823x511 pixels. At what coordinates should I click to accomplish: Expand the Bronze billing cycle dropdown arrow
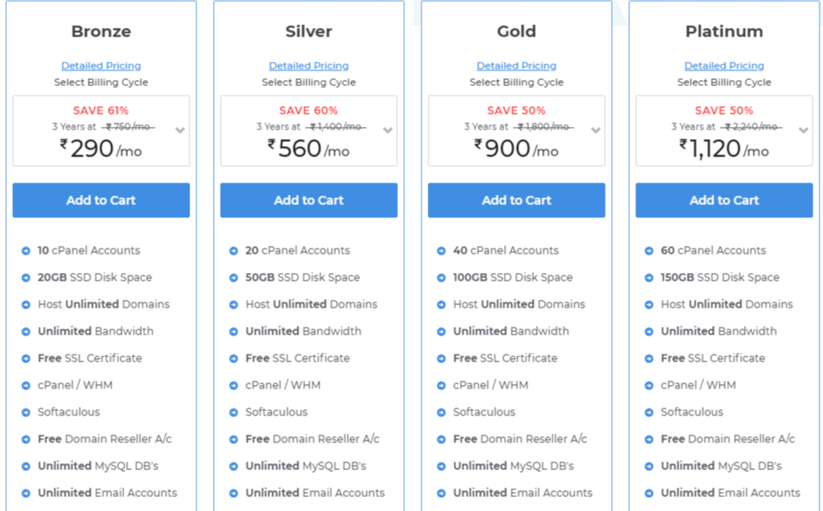(180, 130)
